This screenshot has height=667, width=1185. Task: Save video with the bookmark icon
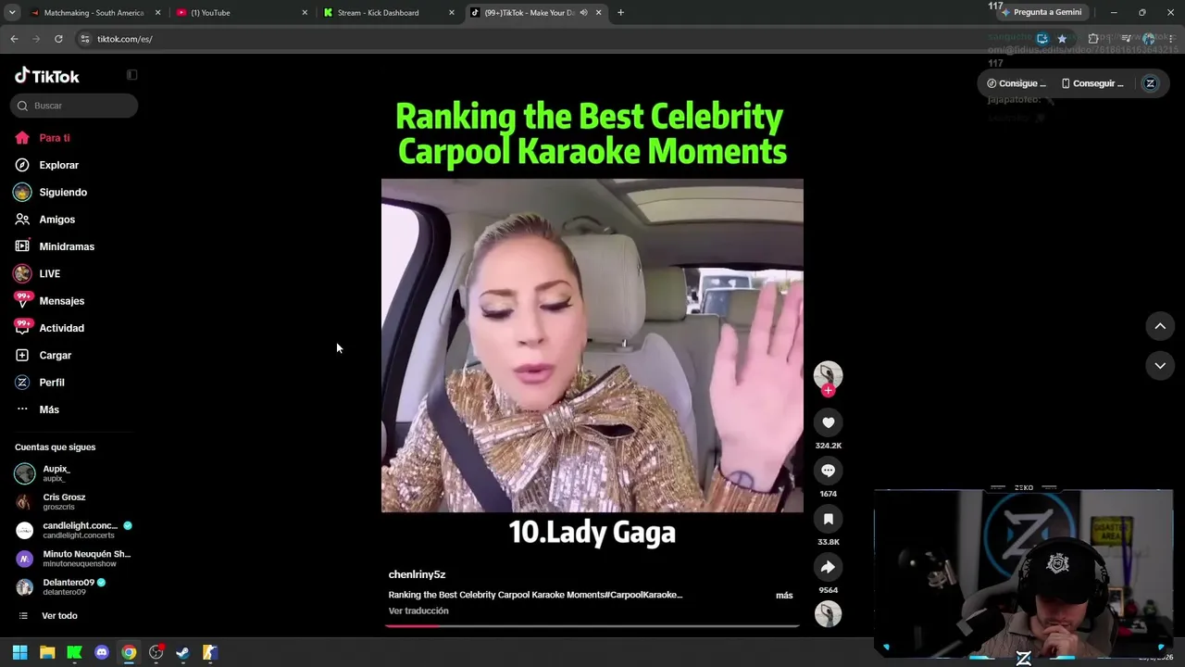pyautogui.click(x=829, y=519)
